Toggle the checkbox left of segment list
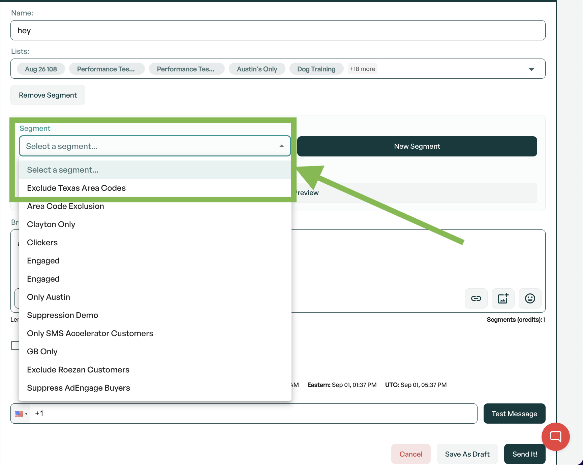The image size is (583, 465). tap(15, 346)
